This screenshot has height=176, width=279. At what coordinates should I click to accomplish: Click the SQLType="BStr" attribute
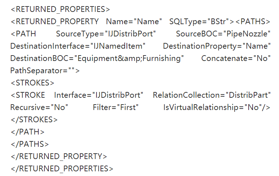point(199,22)
